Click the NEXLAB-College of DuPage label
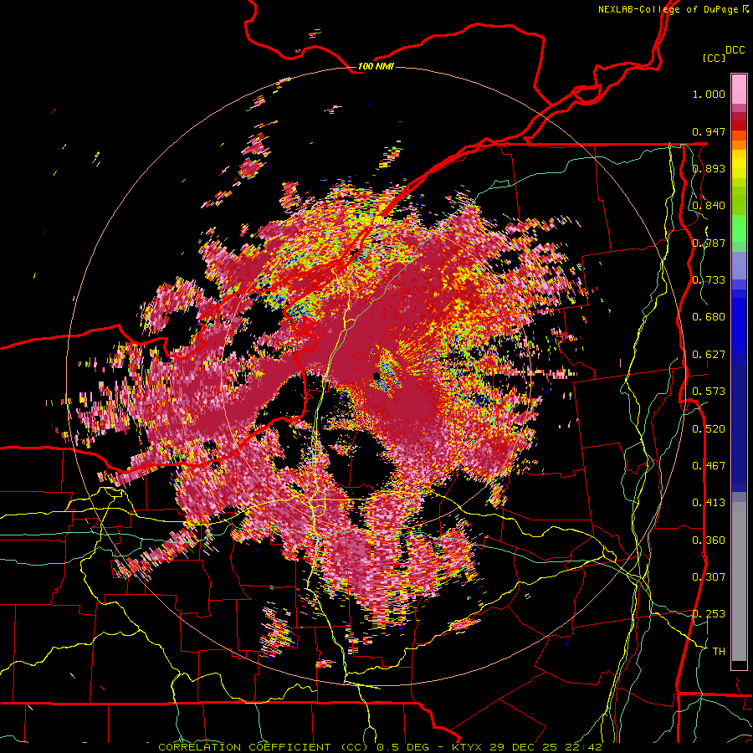The width and height of the screenshot is (753, 753). point(668,9)
